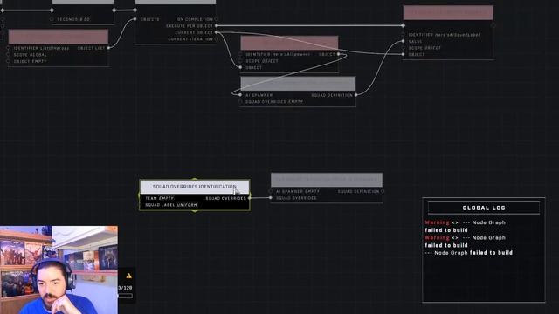This screenshot has height=314, width=559.
Task: Click the Object List output pin
Action: coord(108,48)
